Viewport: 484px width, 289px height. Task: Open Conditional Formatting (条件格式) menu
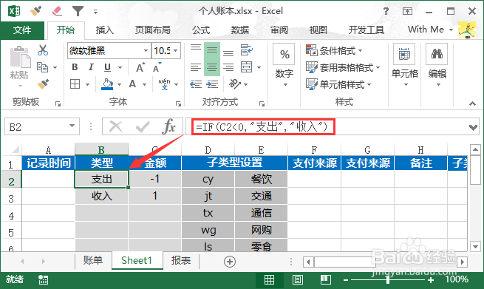tap(334, 50)
